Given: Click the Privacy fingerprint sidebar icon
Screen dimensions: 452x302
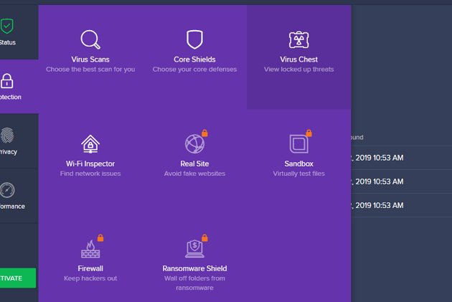Looking at the screenshot, I should (x=7, y=136).
